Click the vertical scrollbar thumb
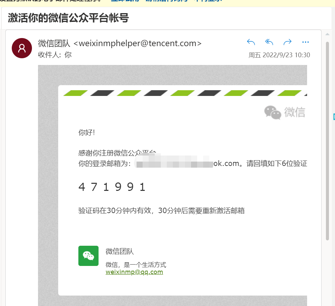335x306 pixels. point(327,141)
